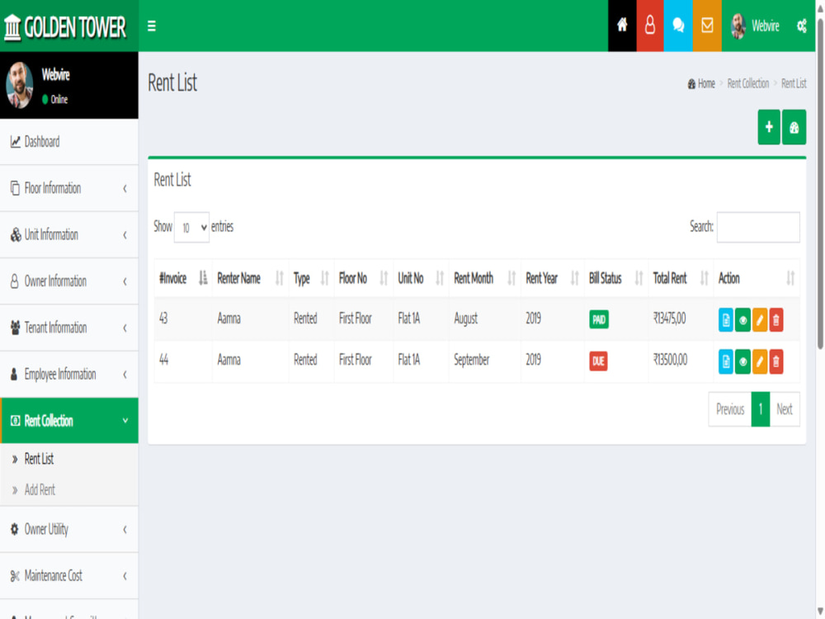Click the DUE status badge
Viewport: 825px width, 619px height.
[598, 361]
